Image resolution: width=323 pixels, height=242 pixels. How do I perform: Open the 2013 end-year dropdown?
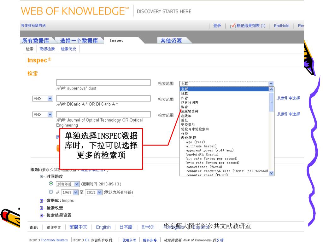pos(93,193)
